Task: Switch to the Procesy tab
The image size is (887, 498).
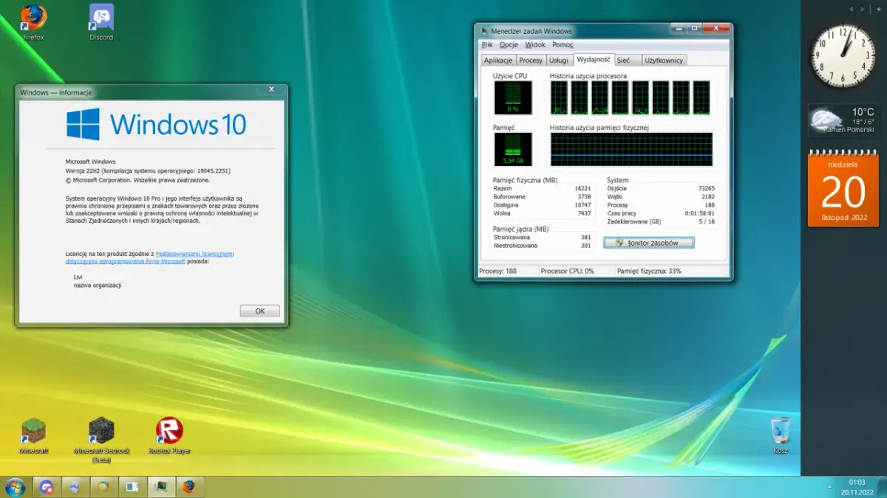Action: (531, 60)
